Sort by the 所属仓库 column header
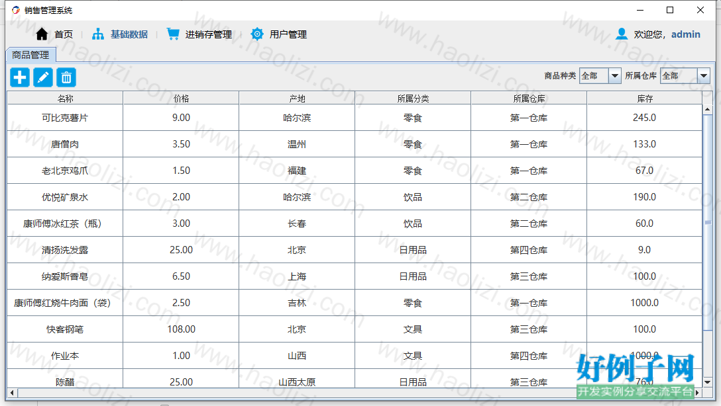Image resolution: width=721 pixels, height=406 pixels. tap(529, 98)
